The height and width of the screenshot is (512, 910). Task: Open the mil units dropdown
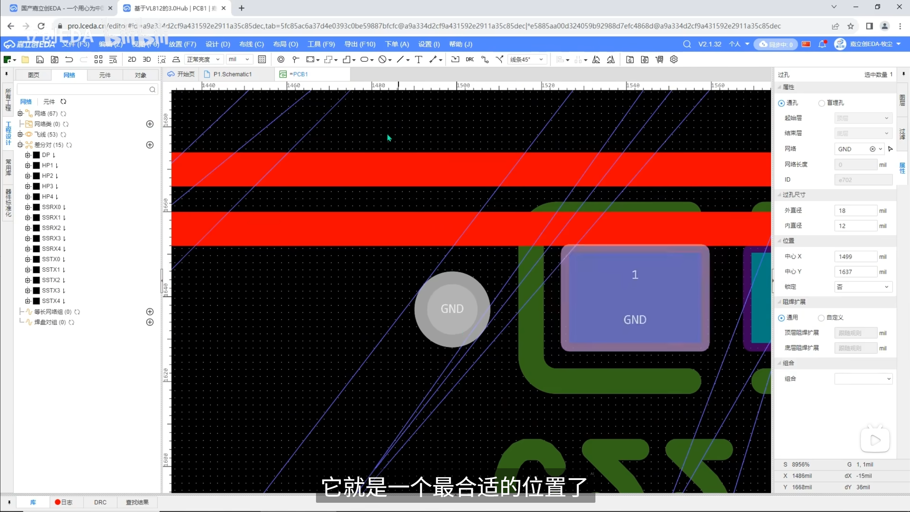[239, 59]
